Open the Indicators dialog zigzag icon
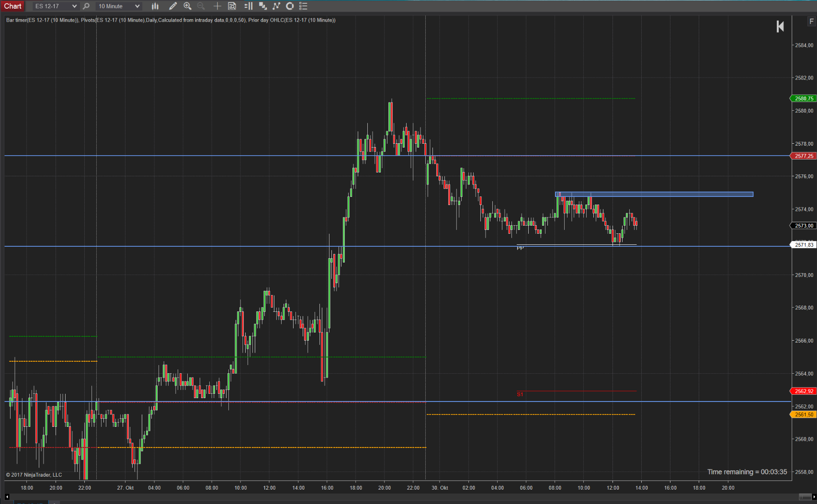Viewport: 817px width, 504px height. pos(276,6)
